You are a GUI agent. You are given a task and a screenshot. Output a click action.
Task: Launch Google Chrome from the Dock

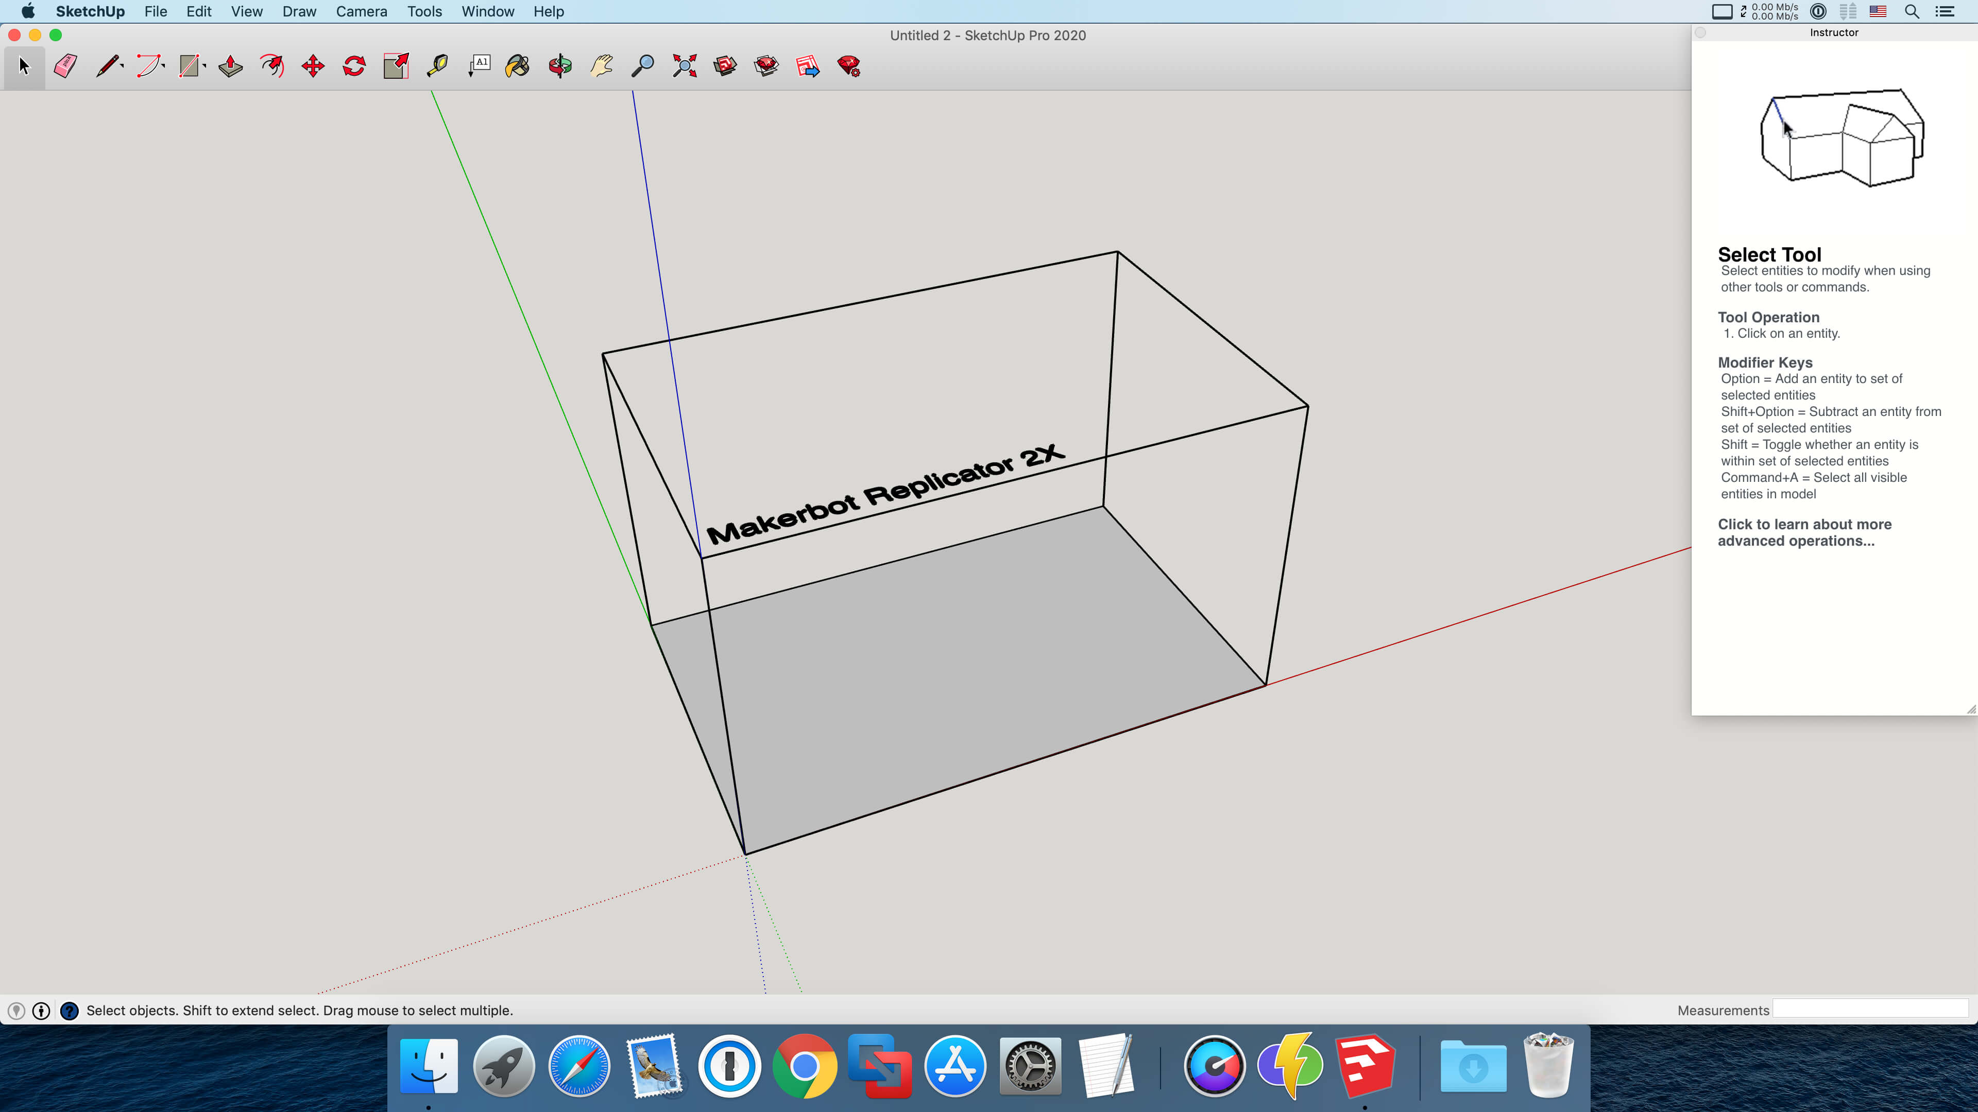(805, 1066)
